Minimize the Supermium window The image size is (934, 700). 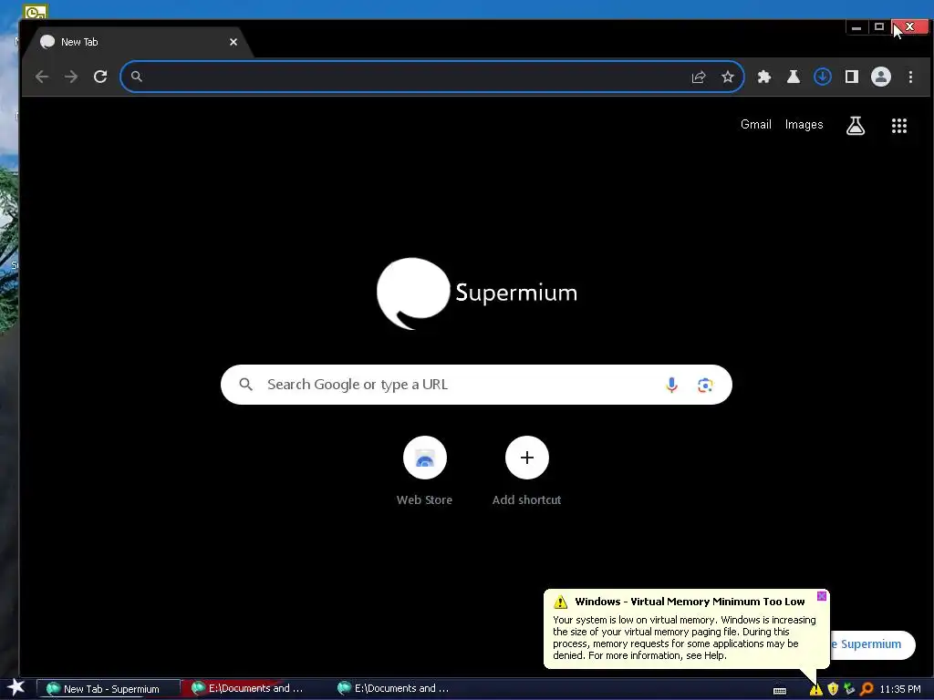(856, 26)
